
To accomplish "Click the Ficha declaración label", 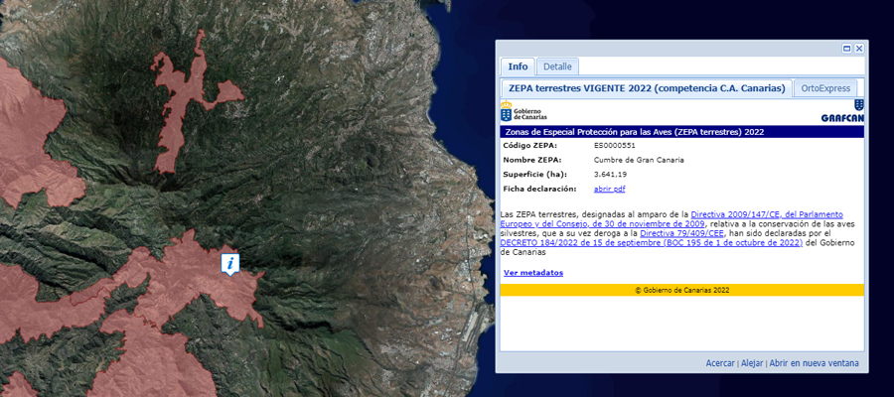I will tap(540, 190).
